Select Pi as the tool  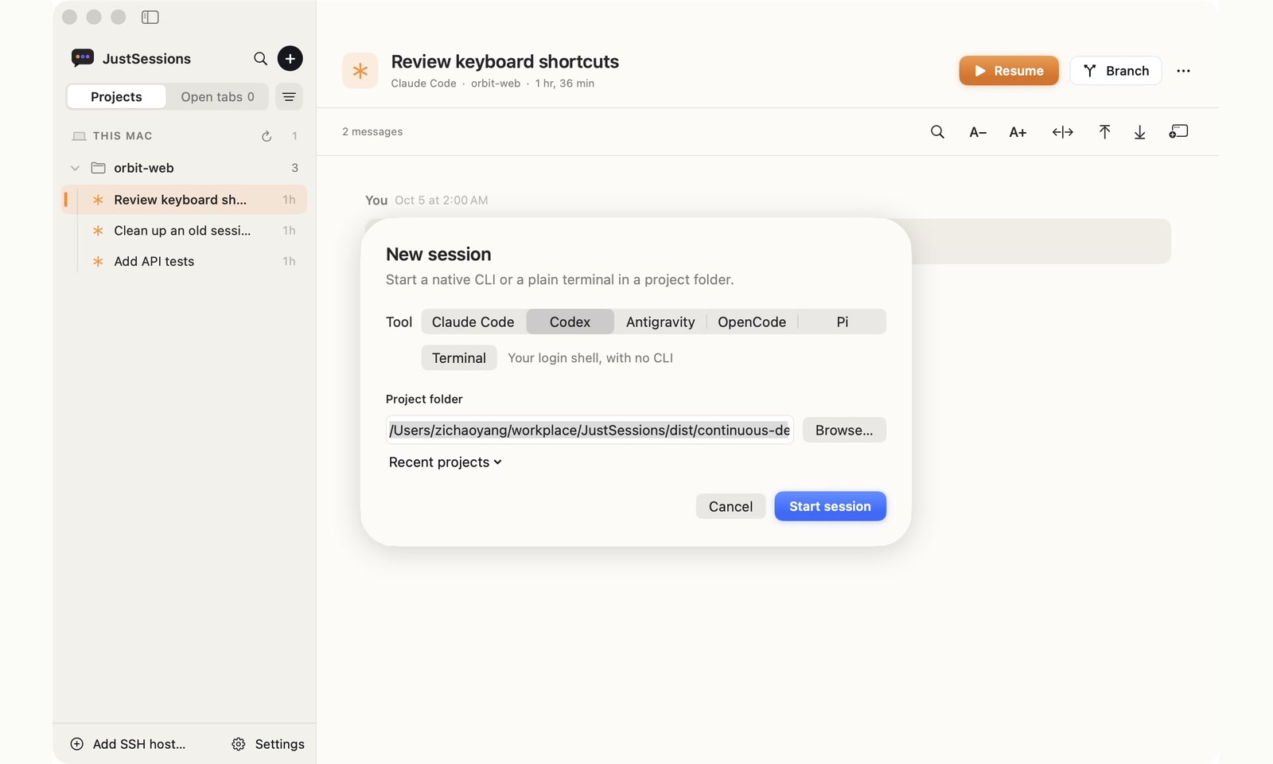pyautogui.click(x=843, y=322)
